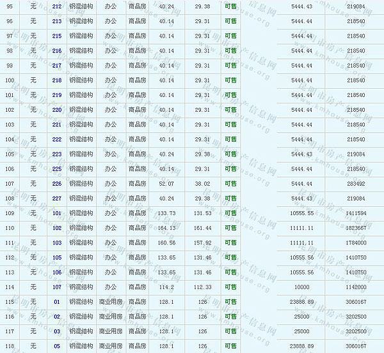This screenshot has height=353, width=384.
Task: Select room 216 link in row 98
Action: pyautogui.click(x=57, y=50)
